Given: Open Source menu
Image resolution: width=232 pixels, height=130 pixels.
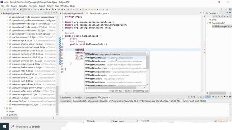Looking at the screenshot, I should pos(14,6).
